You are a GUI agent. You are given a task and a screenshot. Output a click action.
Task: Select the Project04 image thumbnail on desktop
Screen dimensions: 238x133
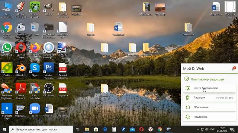coord(77,10)
